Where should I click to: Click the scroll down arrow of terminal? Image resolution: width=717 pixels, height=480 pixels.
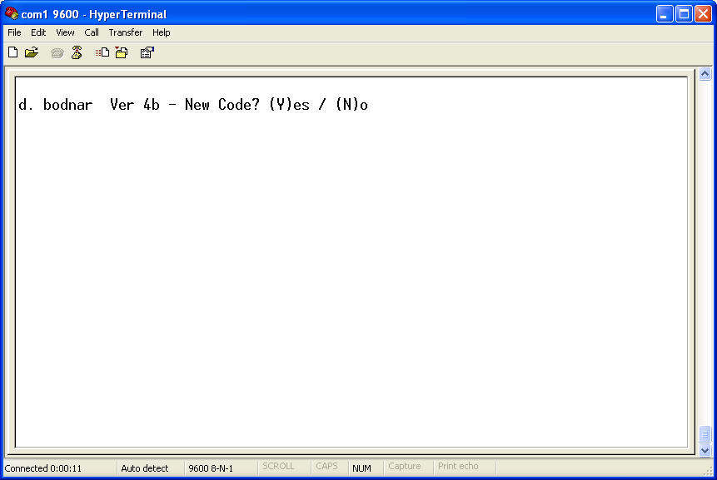705,449
